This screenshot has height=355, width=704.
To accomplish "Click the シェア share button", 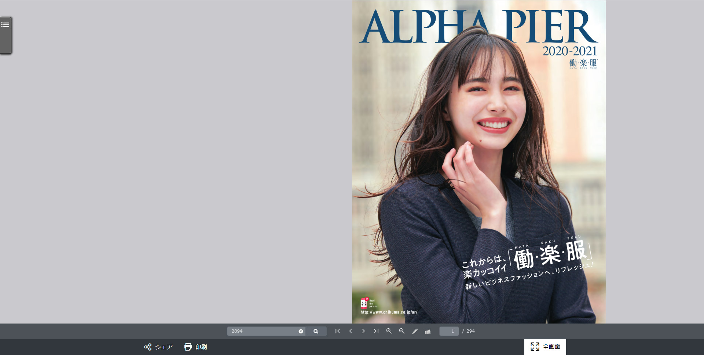I will [158, 347].
